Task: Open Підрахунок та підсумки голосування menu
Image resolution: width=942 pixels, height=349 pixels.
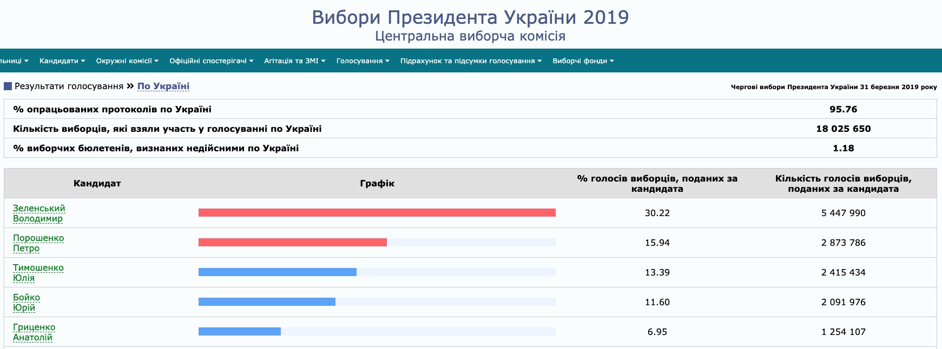Action: (x=471, y=61)
